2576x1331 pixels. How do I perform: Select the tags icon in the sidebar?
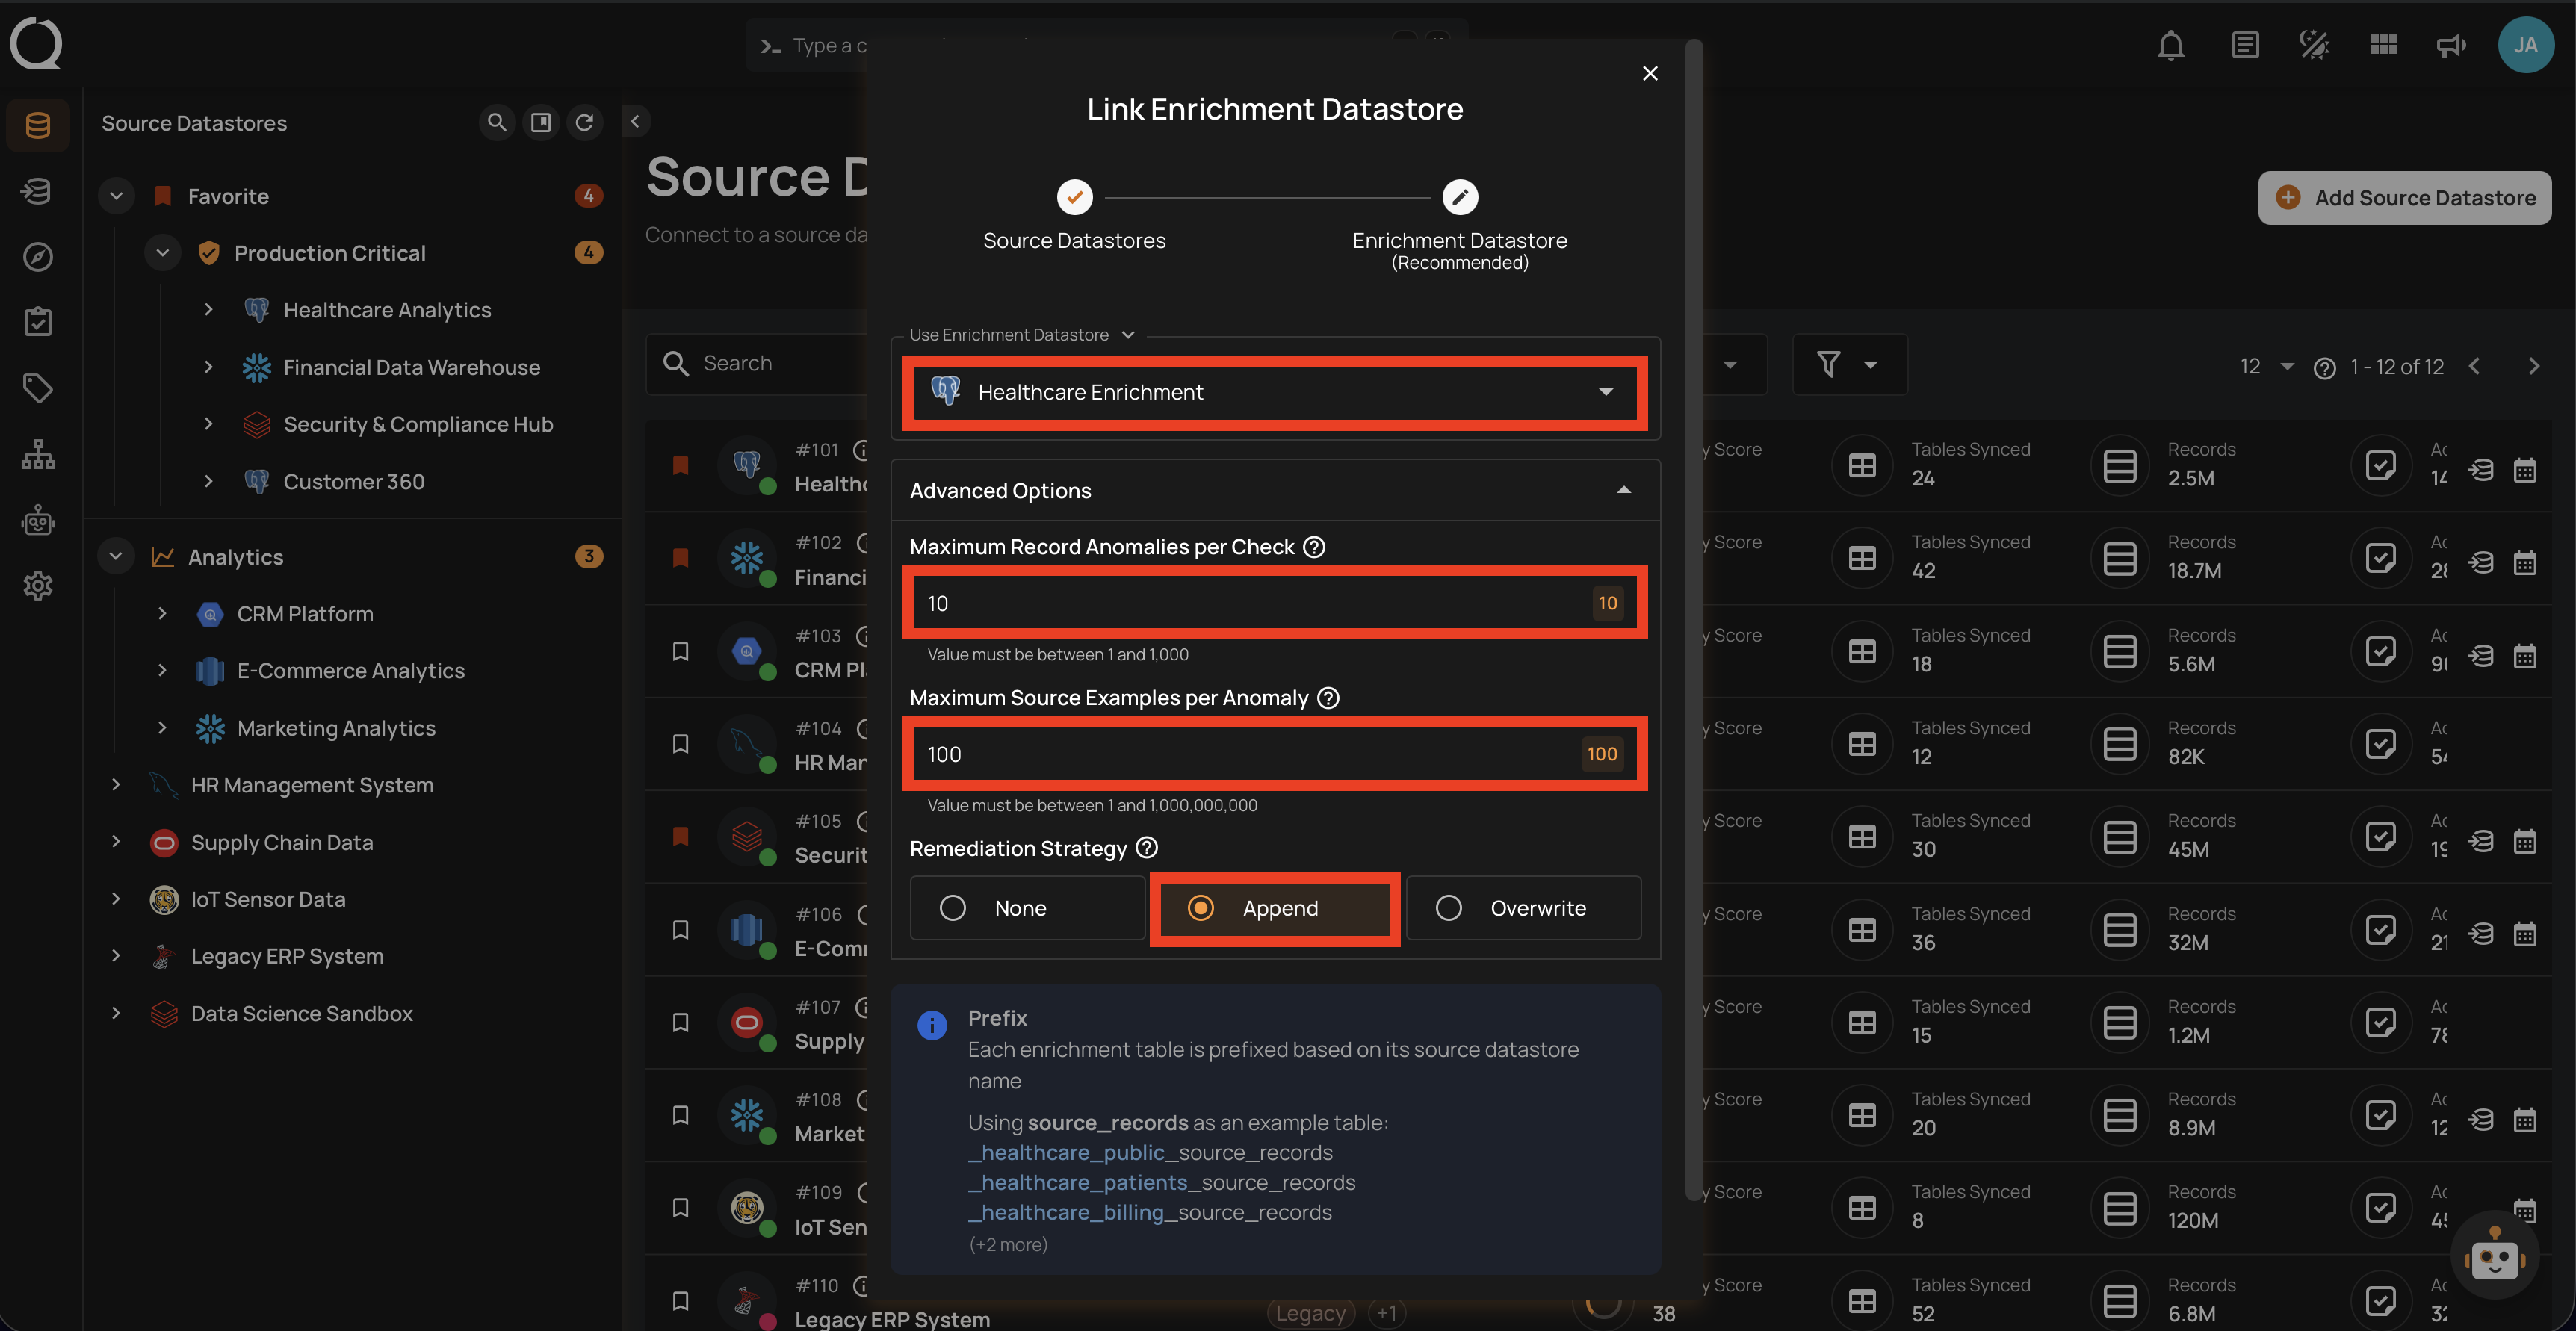pos(37,388)
